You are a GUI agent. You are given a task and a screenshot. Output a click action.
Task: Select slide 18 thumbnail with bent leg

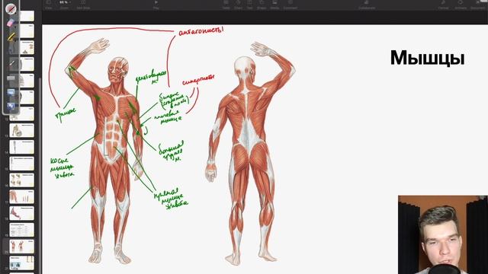(x=21, y=214)
